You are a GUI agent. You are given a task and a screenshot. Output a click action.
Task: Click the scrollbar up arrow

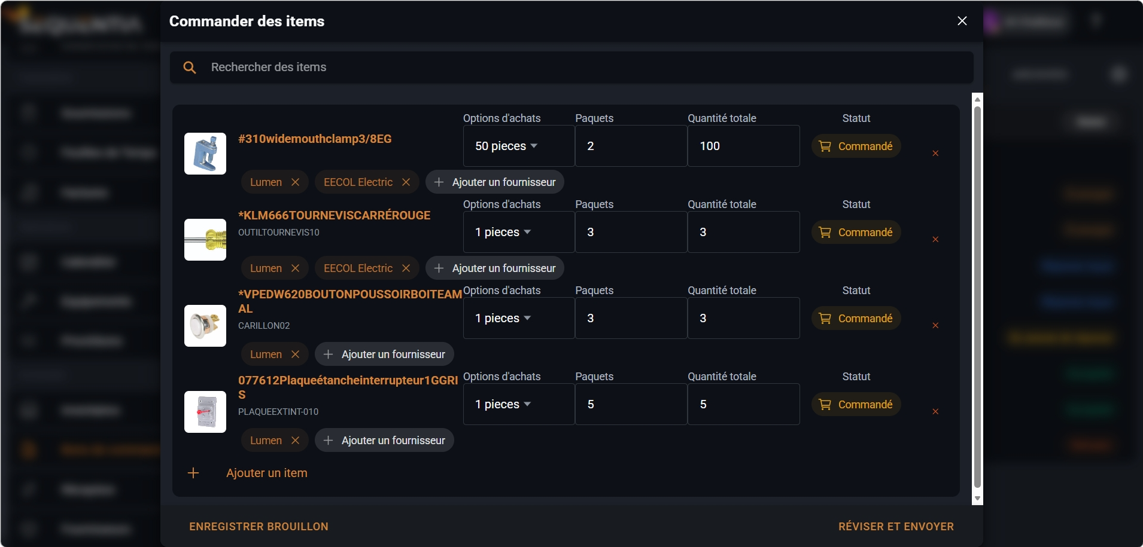pyautogui.click(x=977, y=99)
